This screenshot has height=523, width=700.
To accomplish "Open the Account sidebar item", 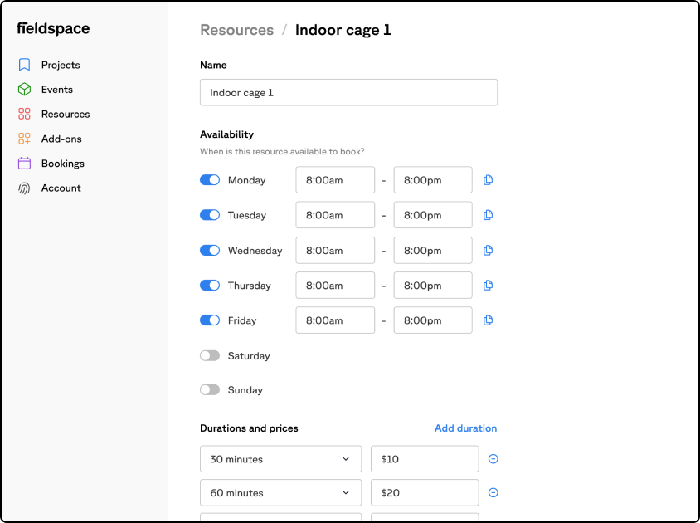I will [61, 188].
